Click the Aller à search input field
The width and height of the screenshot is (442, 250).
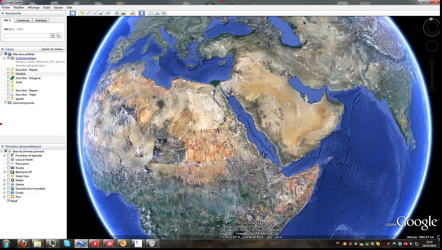pos(27,35)
